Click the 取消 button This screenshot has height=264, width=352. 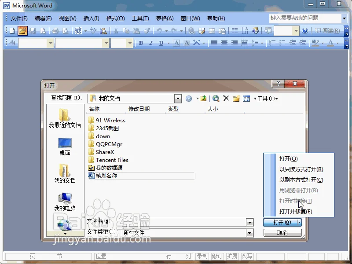(282, 233)
